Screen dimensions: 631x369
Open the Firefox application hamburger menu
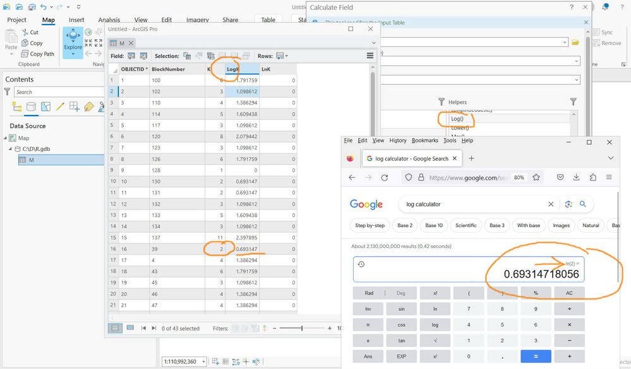coord(609,177)
